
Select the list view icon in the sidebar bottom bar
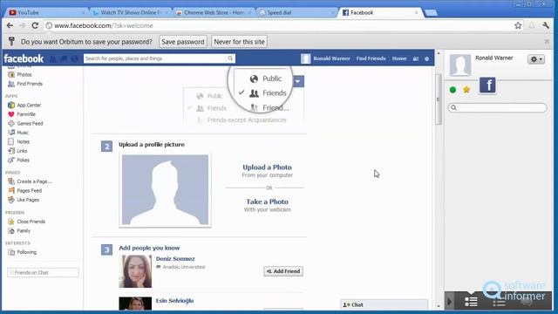pos(471,302)
